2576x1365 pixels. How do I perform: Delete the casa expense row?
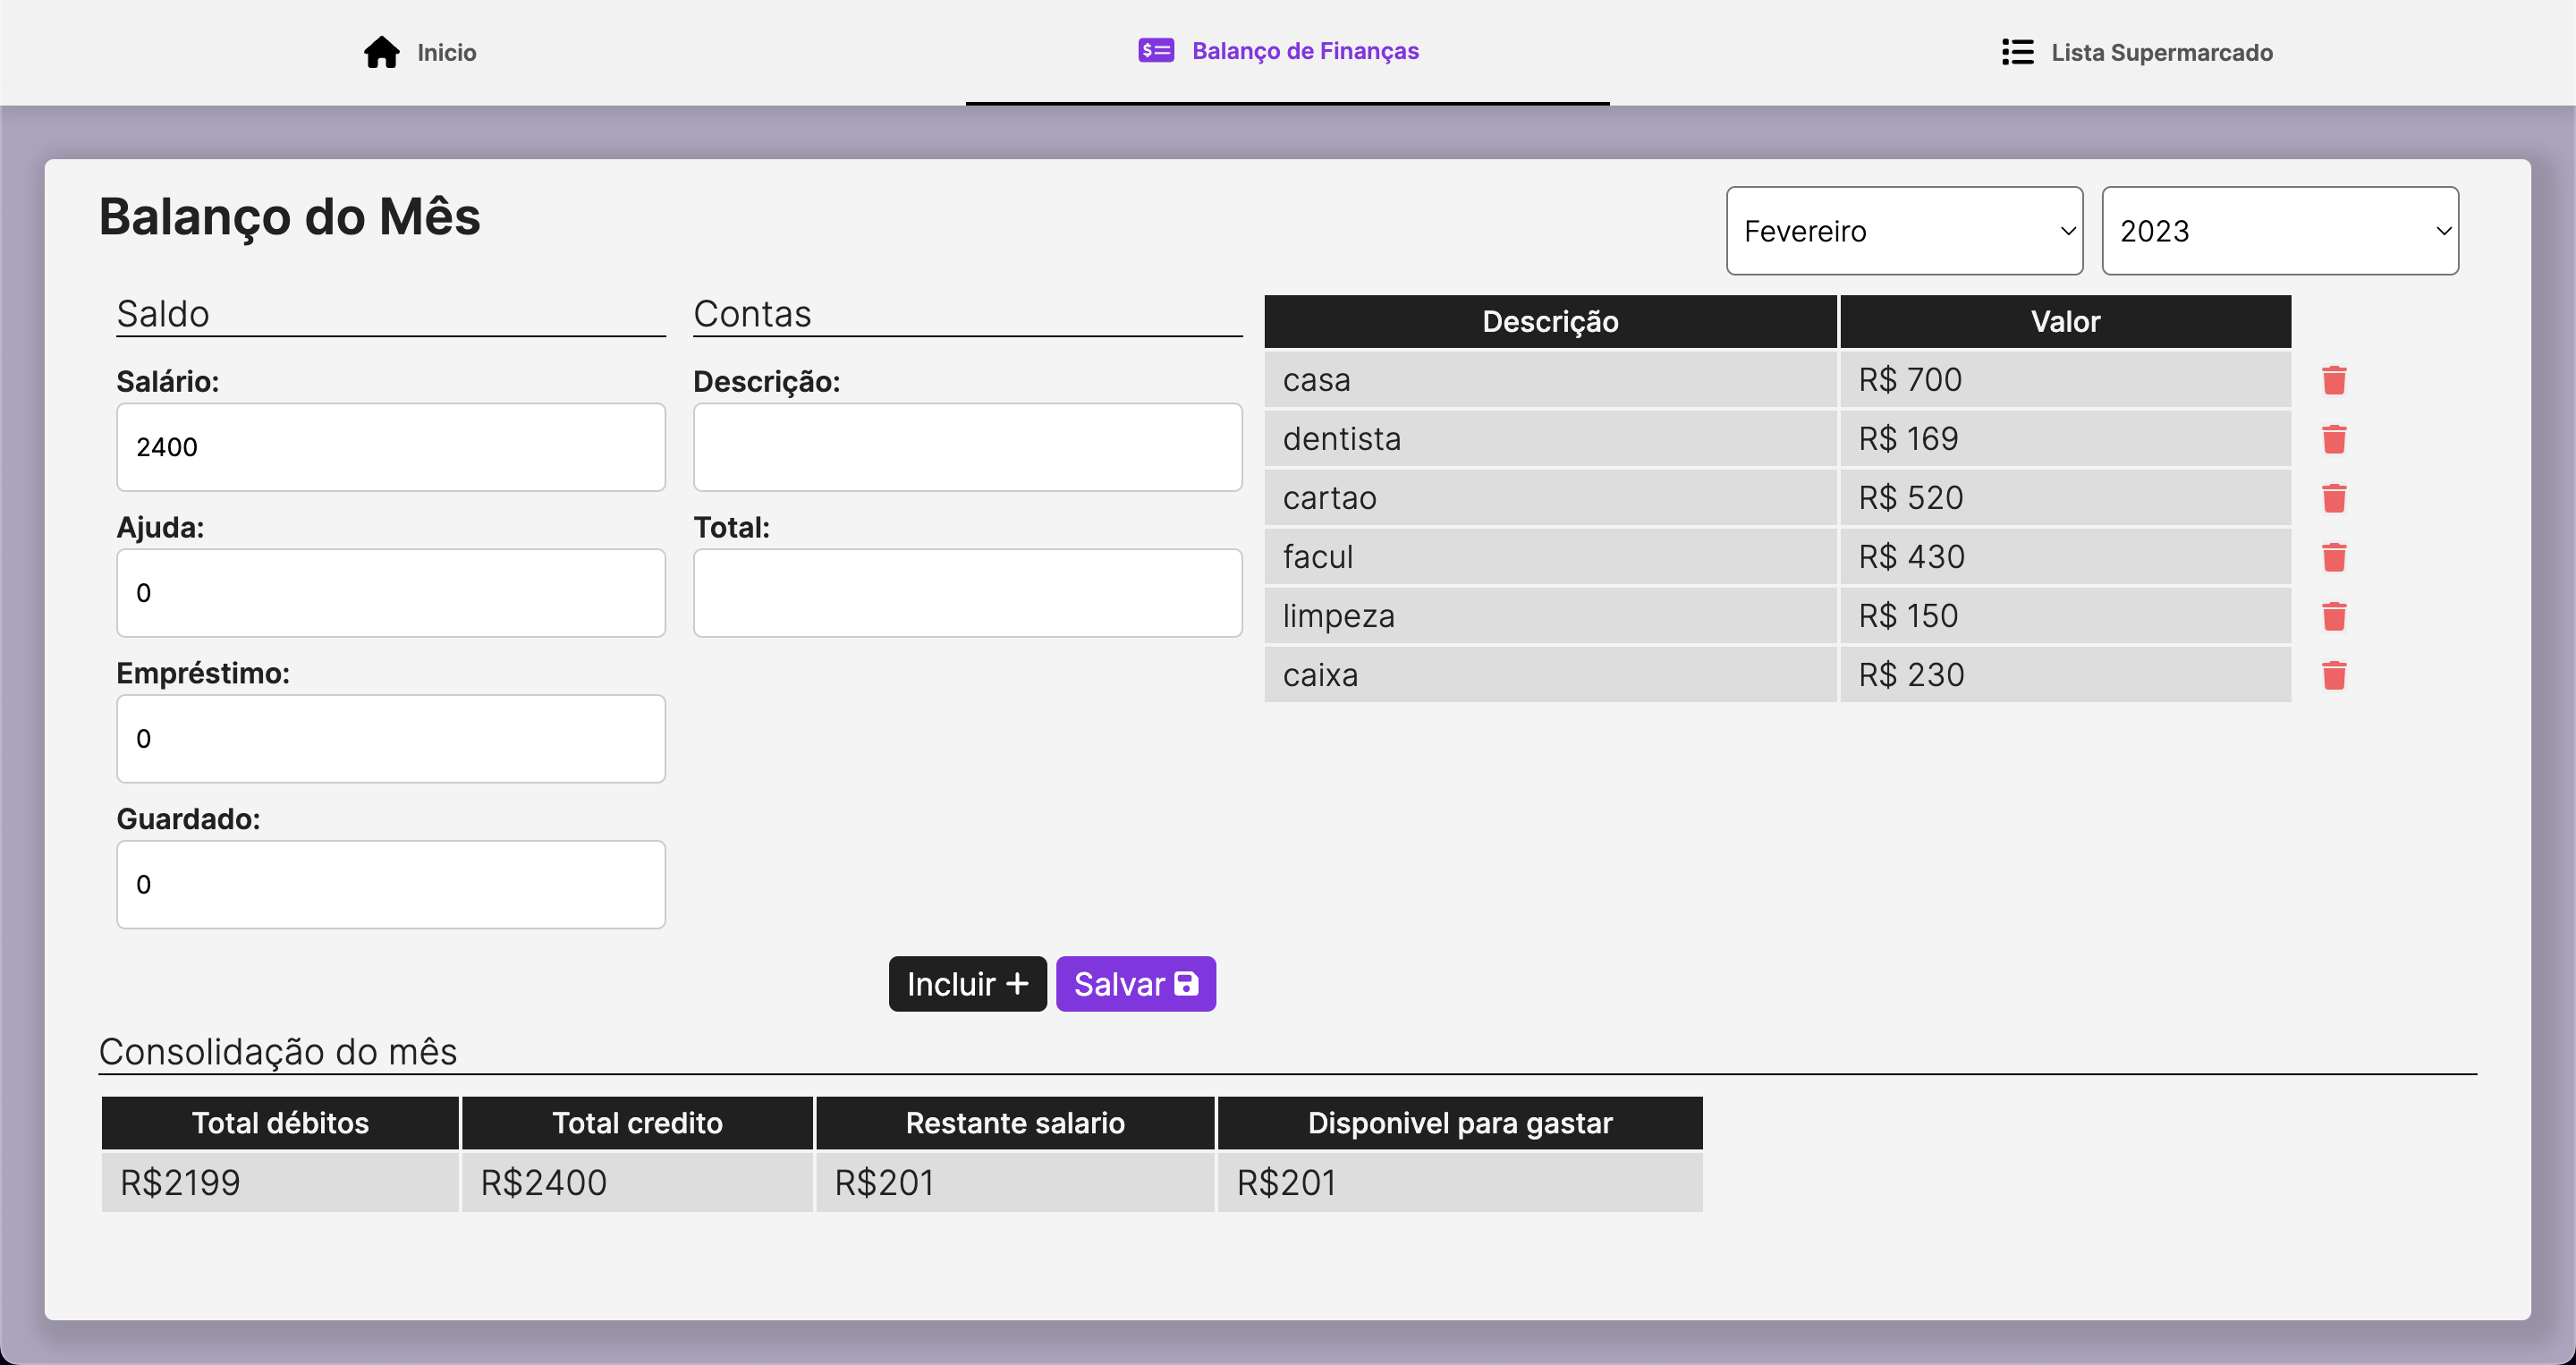coord(2333,380)
